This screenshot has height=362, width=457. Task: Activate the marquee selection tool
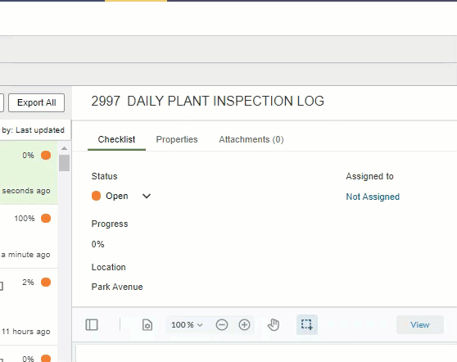click(307, 324)
